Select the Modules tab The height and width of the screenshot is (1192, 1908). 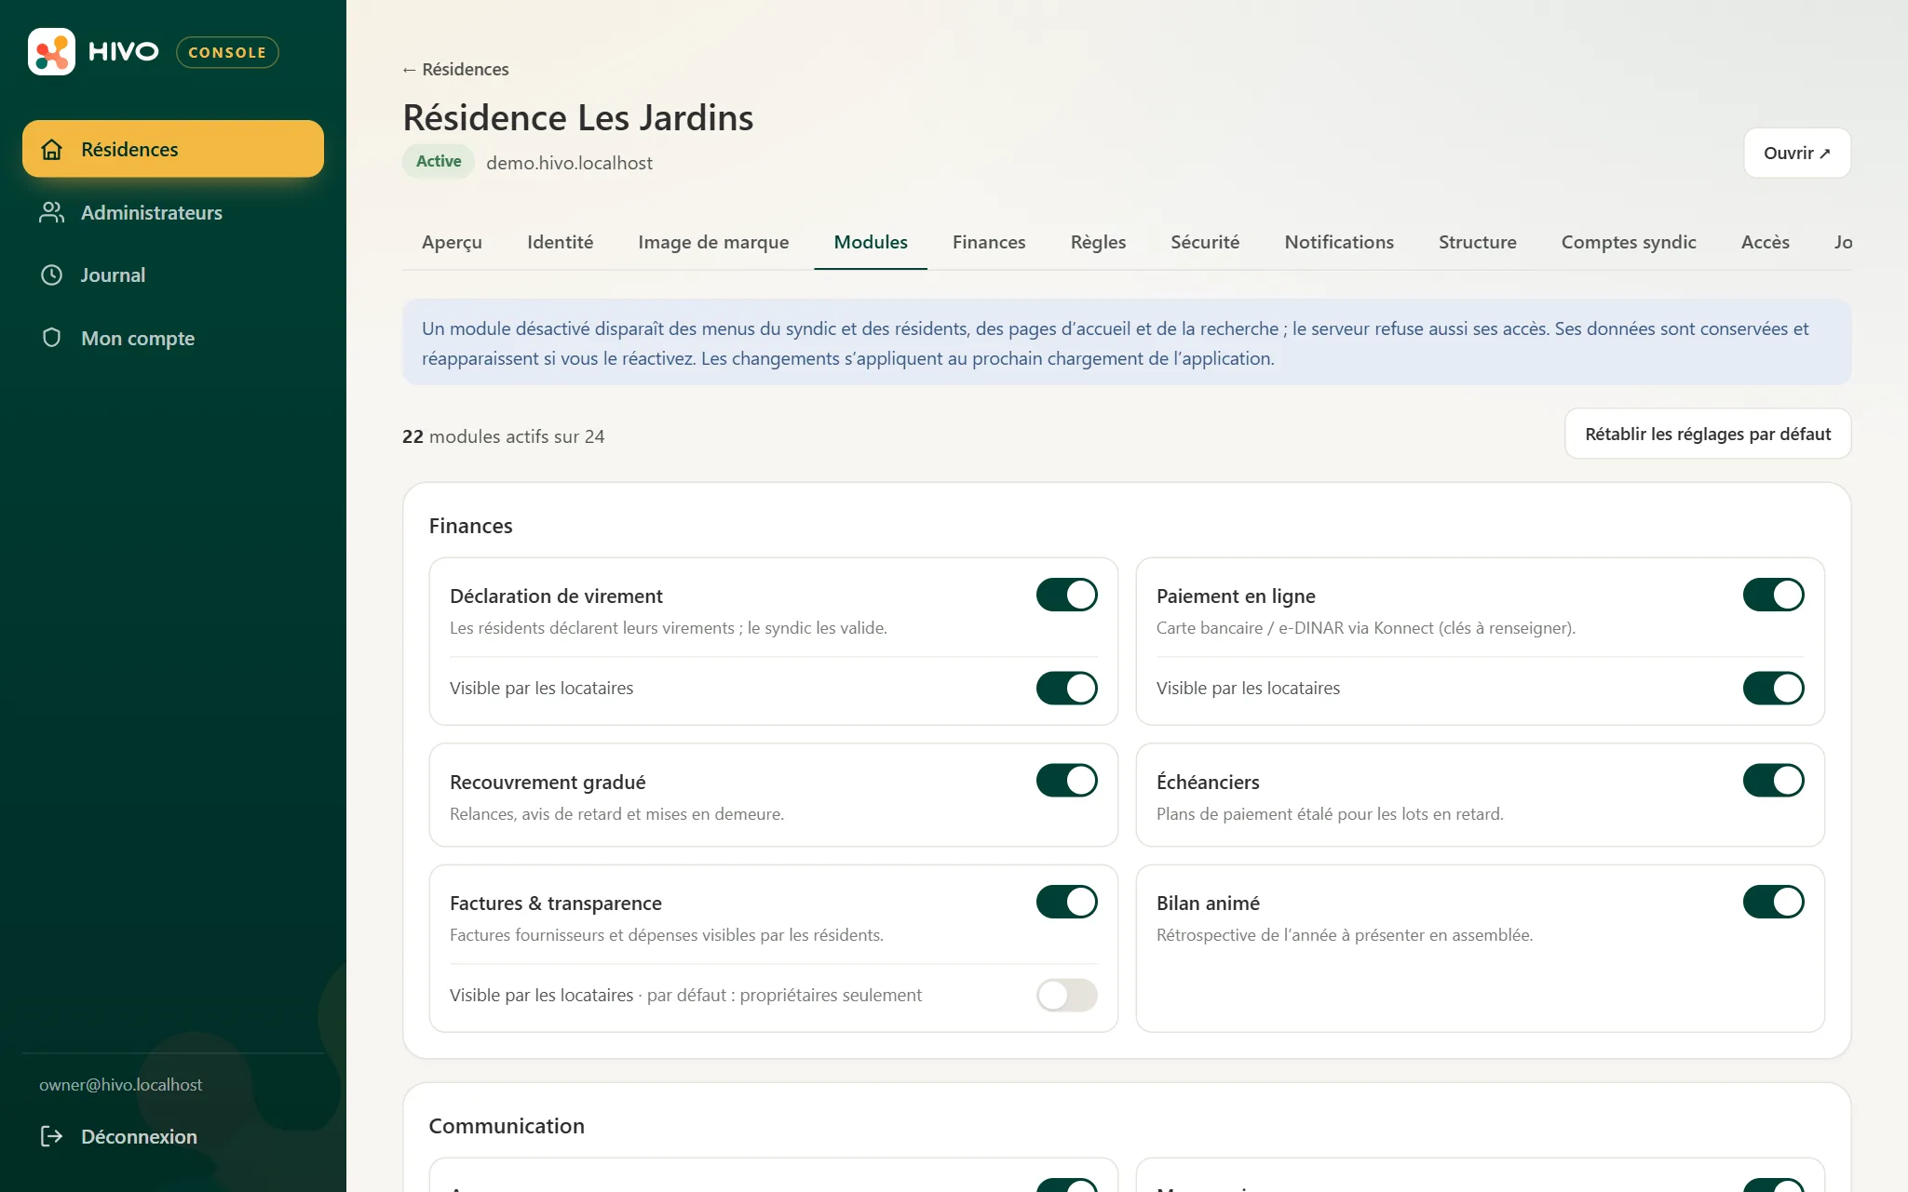coord(871,242)
